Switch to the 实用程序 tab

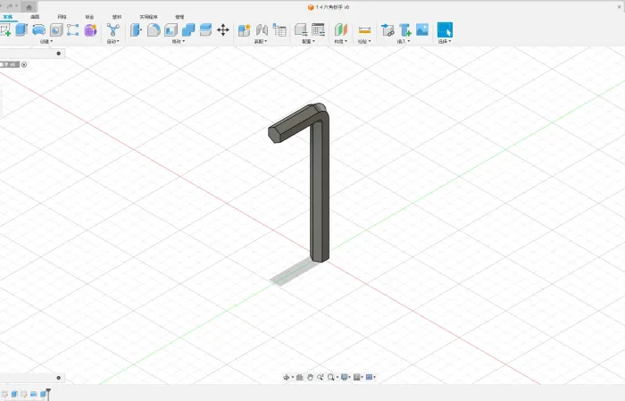coord(149,17)
